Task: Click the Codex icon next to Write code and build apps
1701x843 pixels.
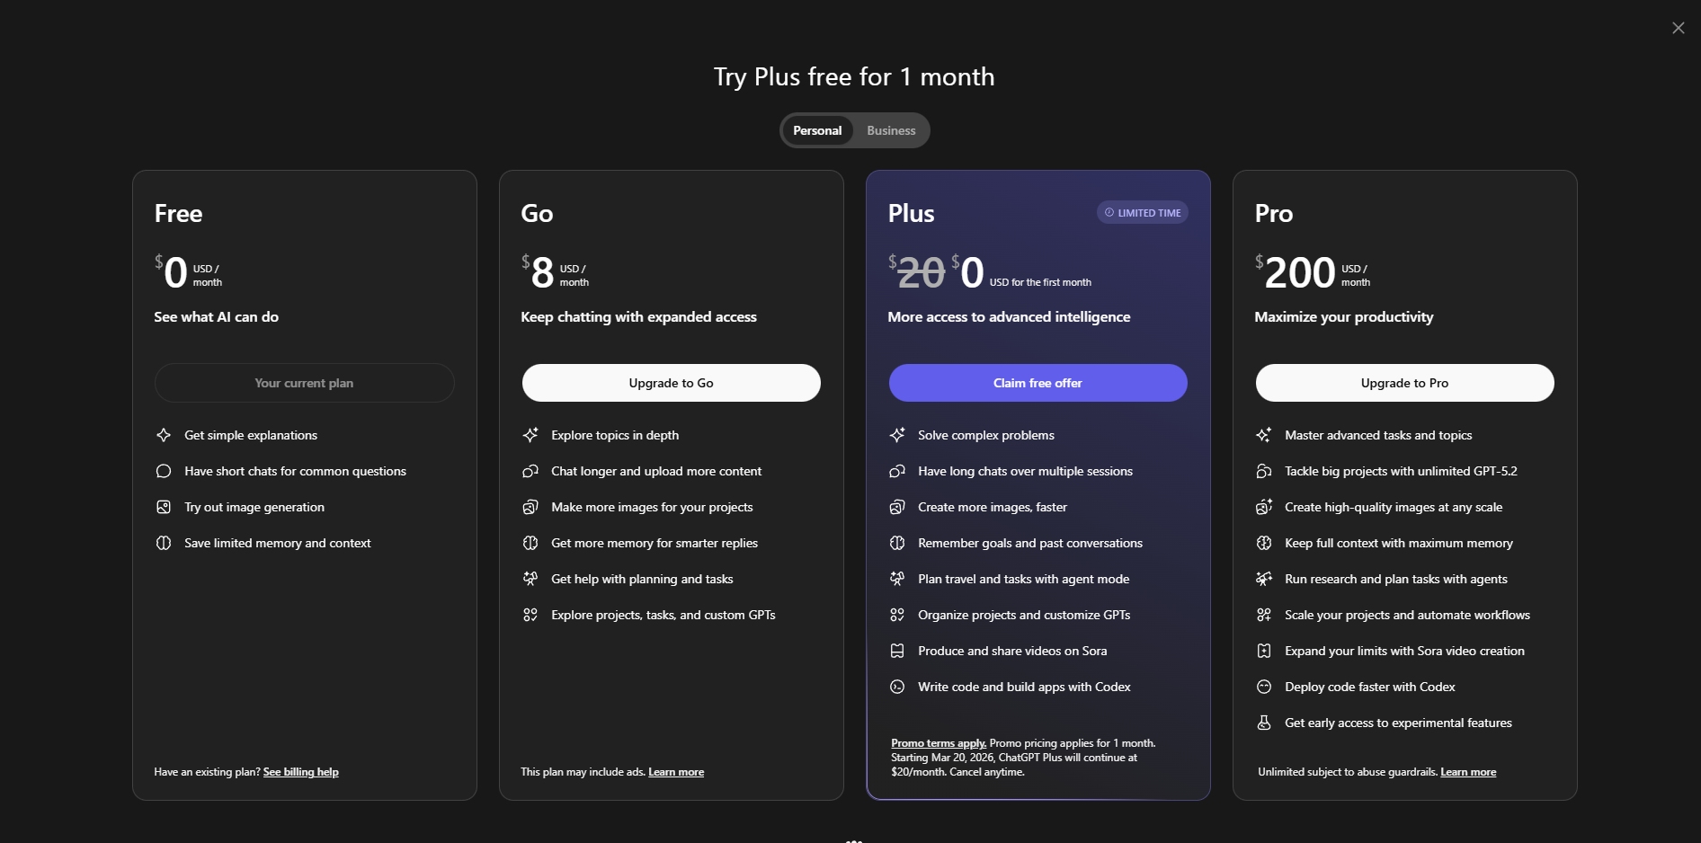Action: (897, 687)
